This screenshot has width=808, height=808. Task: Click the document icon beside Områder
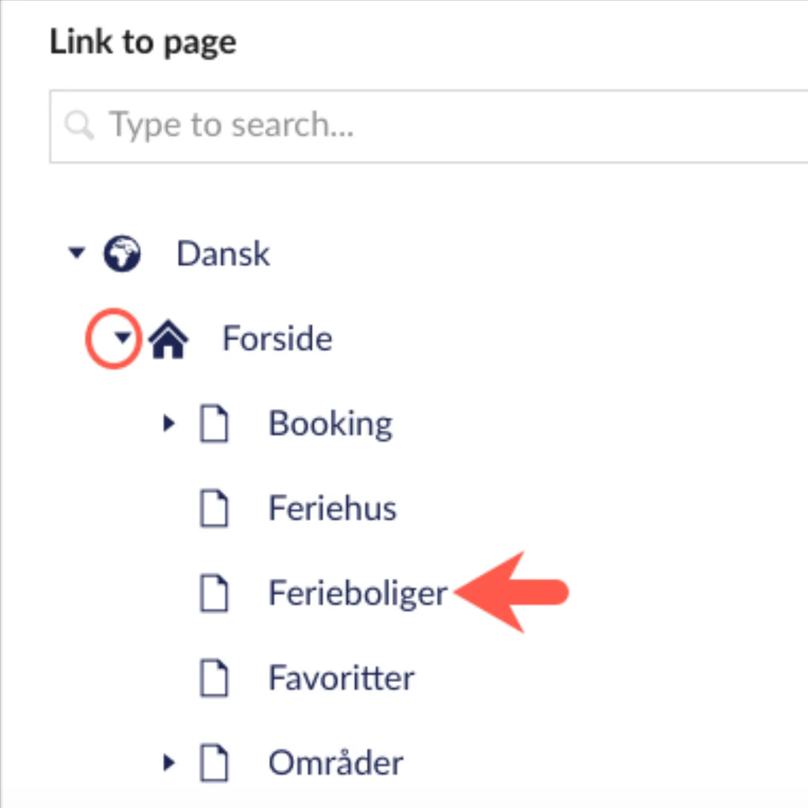click(214, 763)
